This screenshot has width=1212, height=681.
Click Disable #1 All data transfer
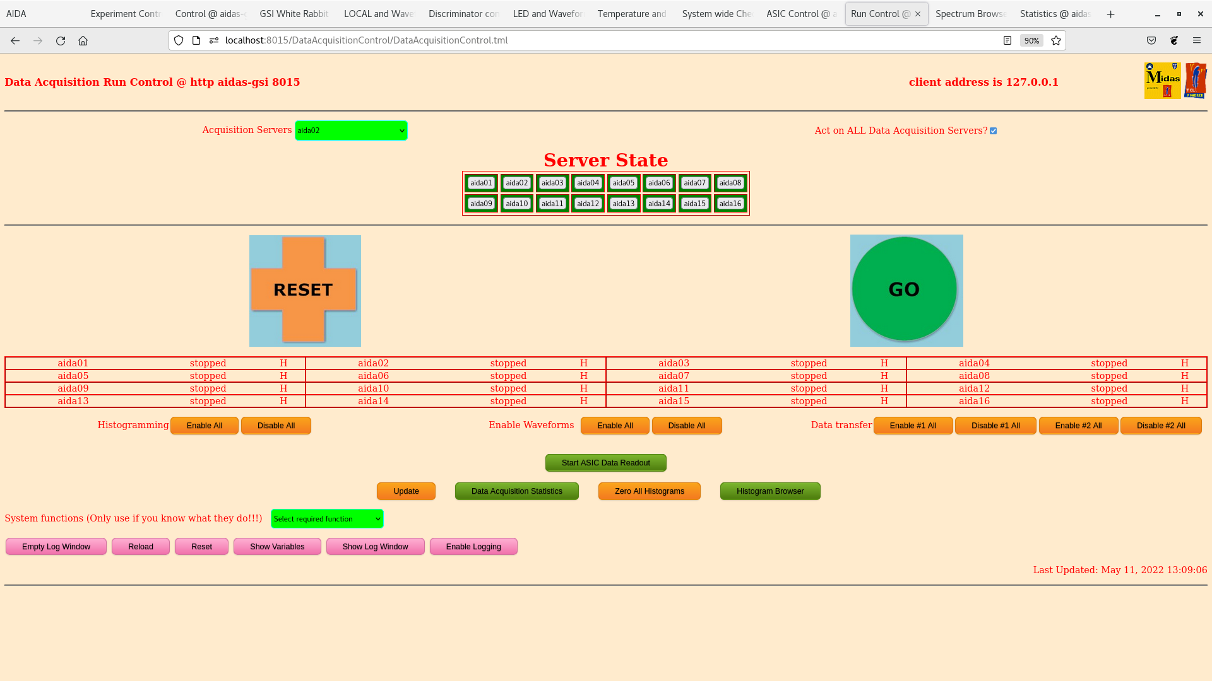(x=995, y=426)
